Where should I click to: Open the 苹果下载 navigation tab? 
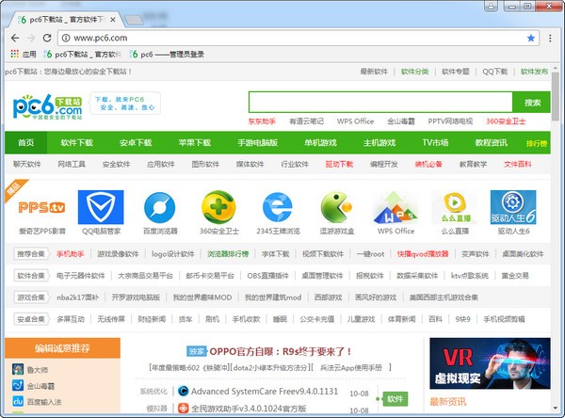tap(195, 143)
